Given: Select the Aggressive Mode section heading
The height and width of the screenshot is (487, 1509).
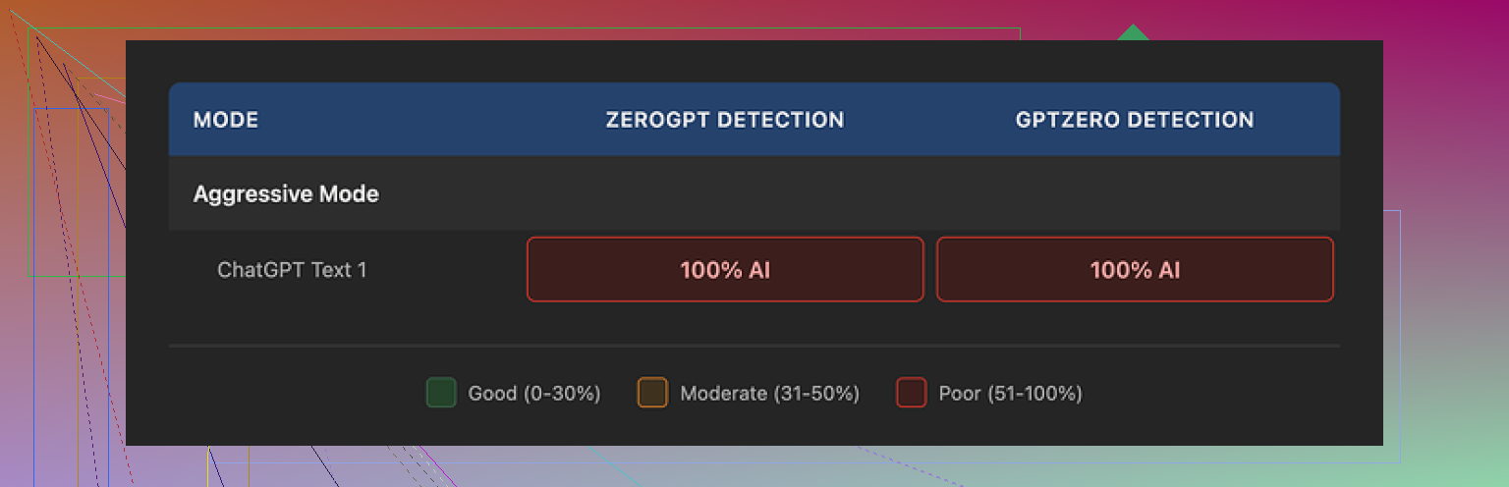Looking at the screenshot, I should tap(286, 193).
